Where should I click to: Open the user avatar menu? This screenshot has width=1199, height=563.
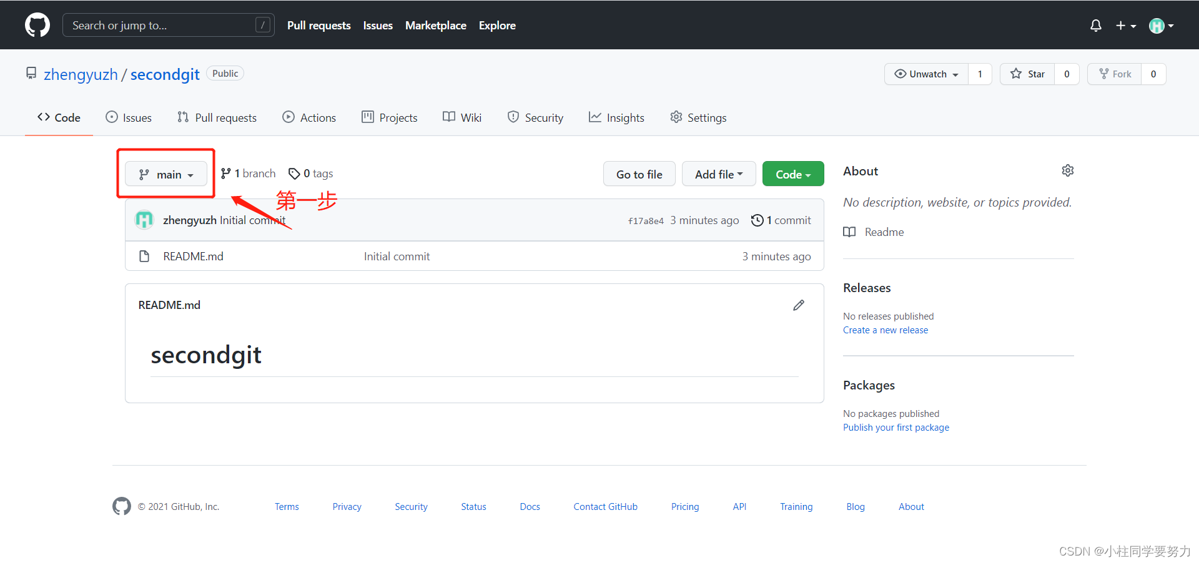click(x=1162, y=26)
